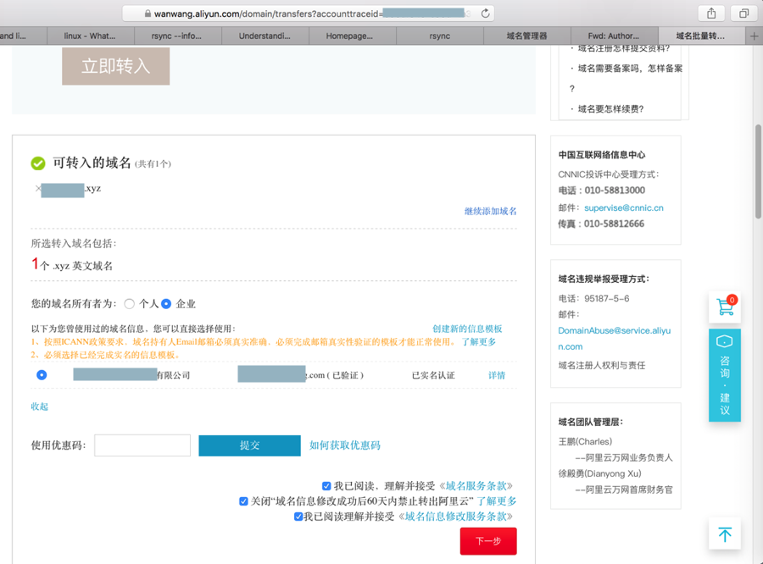Click the 已实名认证 status text

pos(433,375)
